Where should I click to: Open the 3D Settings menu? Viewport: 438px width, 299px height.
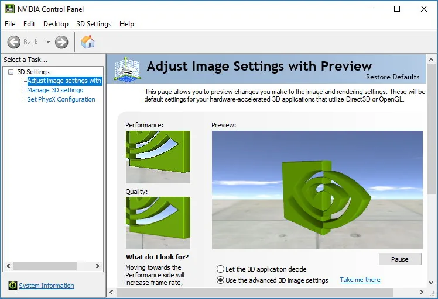pos(94,24)
